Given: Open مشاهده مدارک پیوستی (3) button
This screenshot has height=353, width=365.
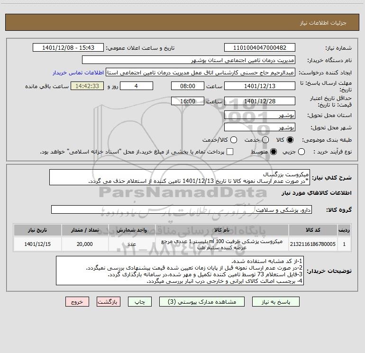Looking at the screenshot, I should pyautogui.click(x=202, y=301).
